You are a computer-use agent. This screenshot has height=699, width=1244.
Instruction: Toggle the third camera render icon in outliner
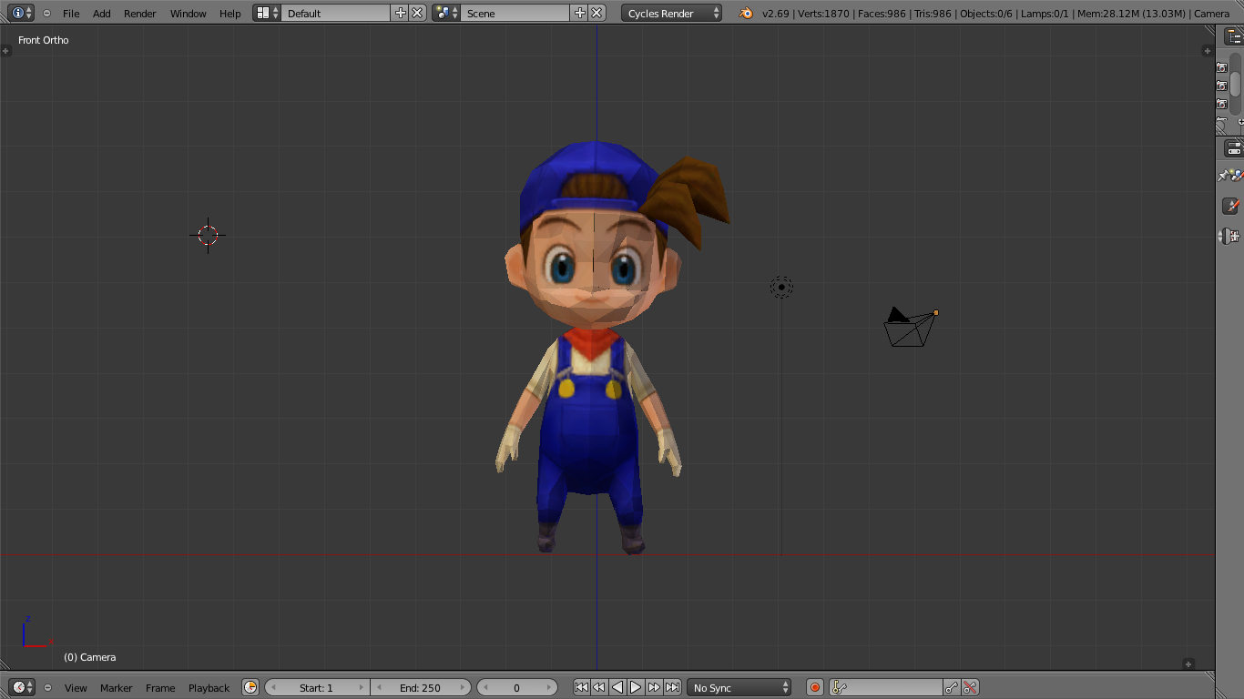coord(1222,104)
